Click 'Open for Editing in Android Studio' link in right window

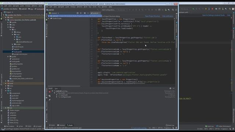click(213, 15)
